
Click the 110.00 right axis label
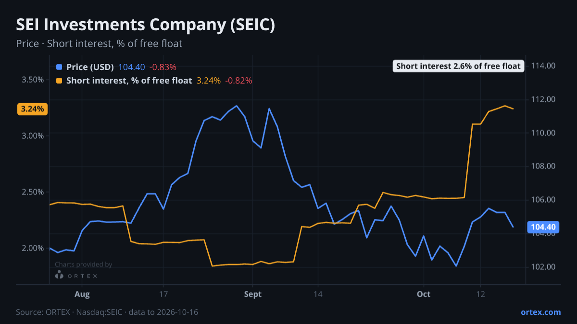(543, 133)
